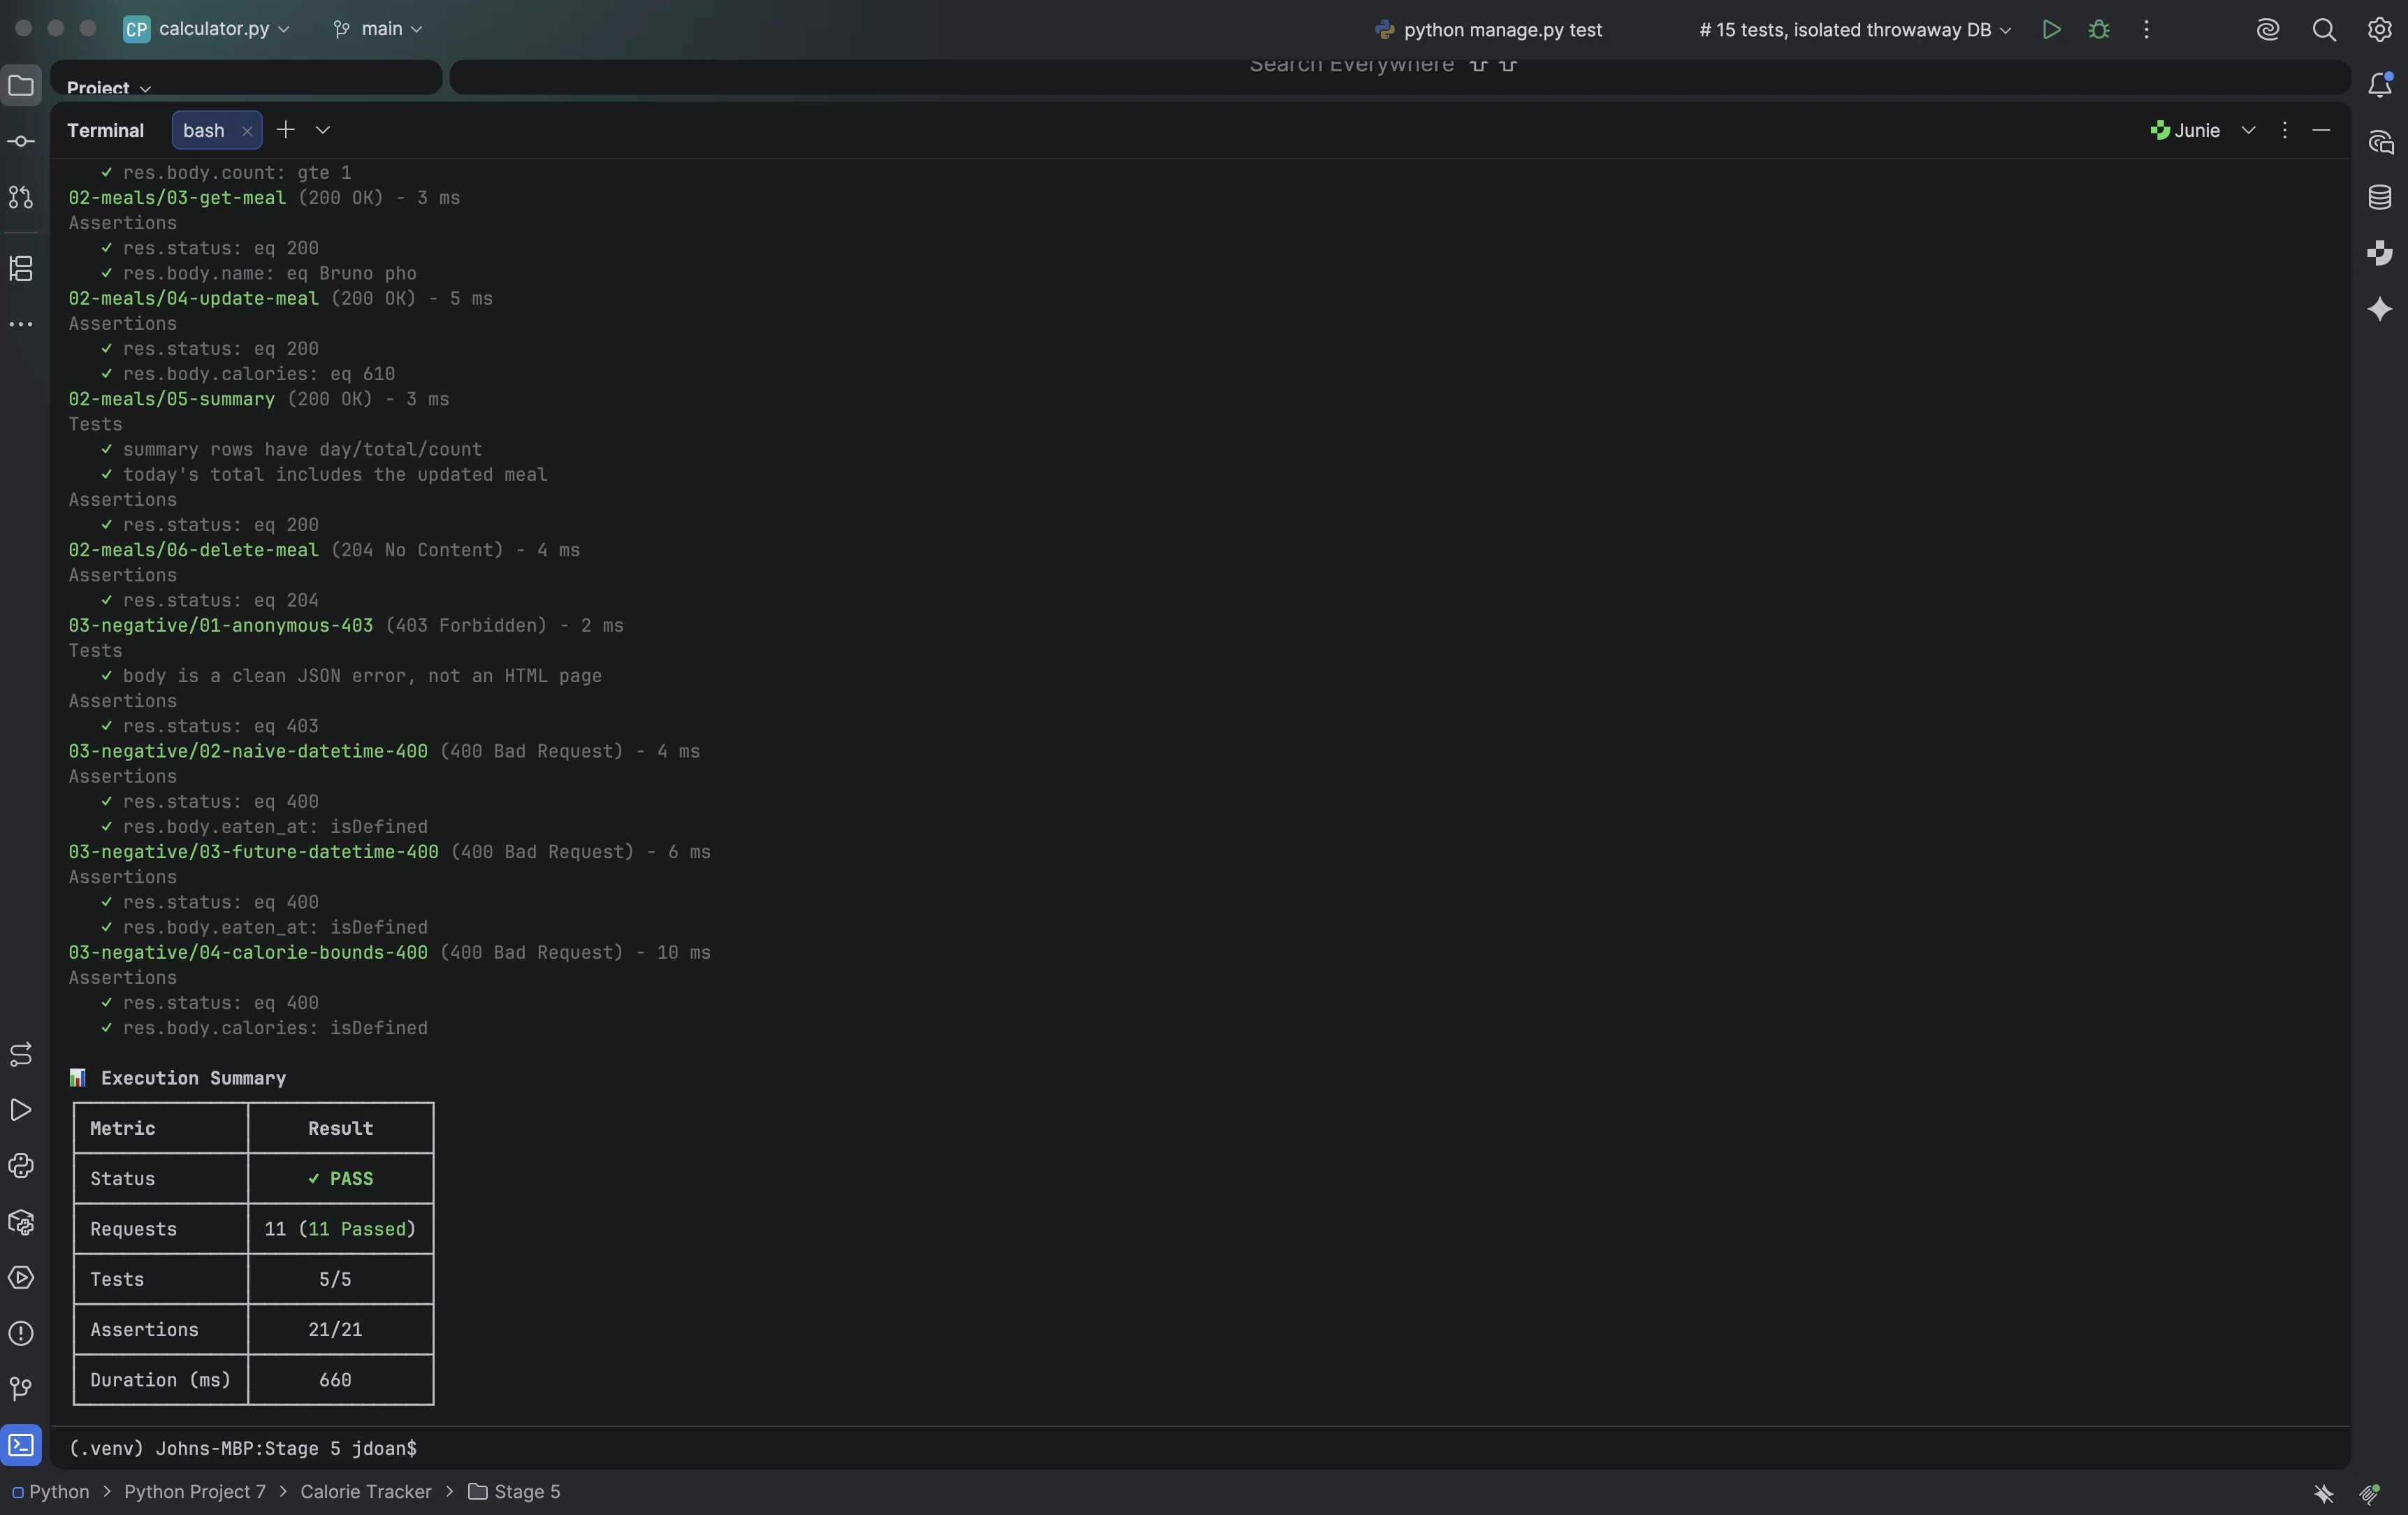Open the Commit tool window
Screen dimensions: 2408x1515
[21, 142]
